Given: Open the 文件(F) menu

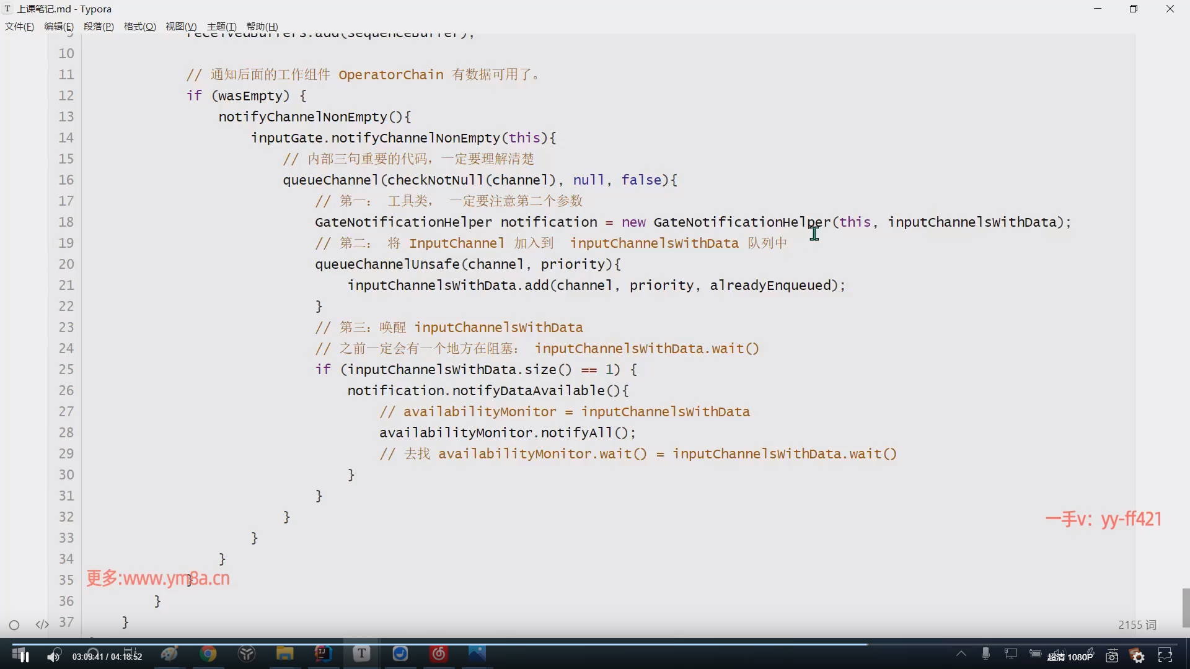Looking at the screenshot, I should (19, 26).
